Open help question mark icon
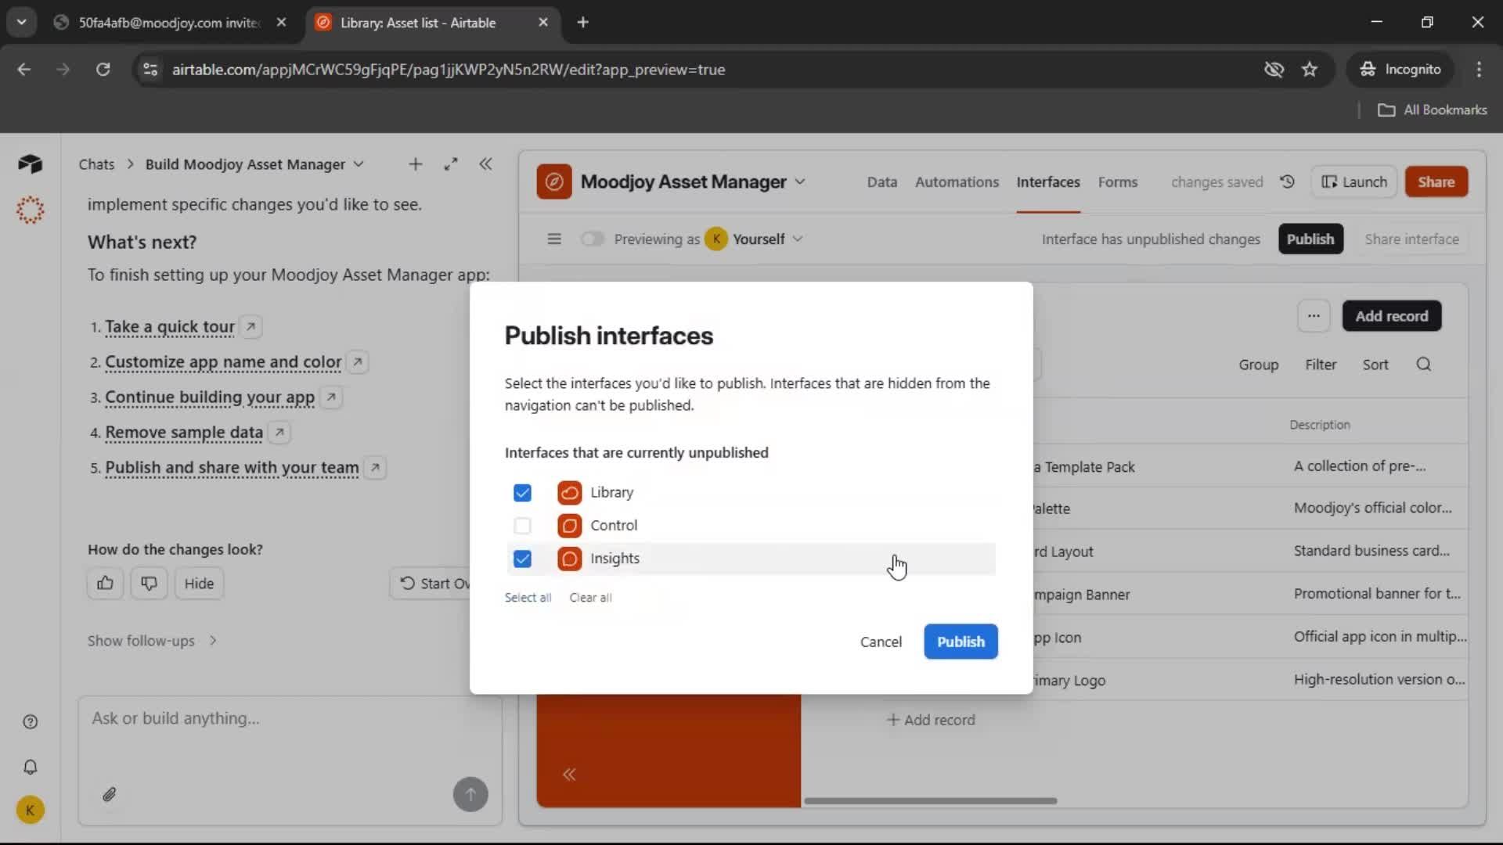The height and width of the screenshot is (845, 1503). (x=30, y=722)
